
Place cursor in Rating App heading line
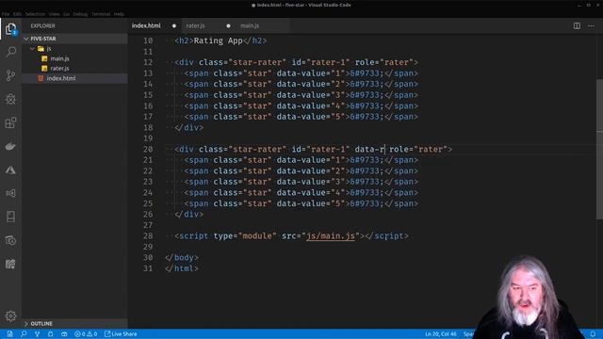click(220, 40)
